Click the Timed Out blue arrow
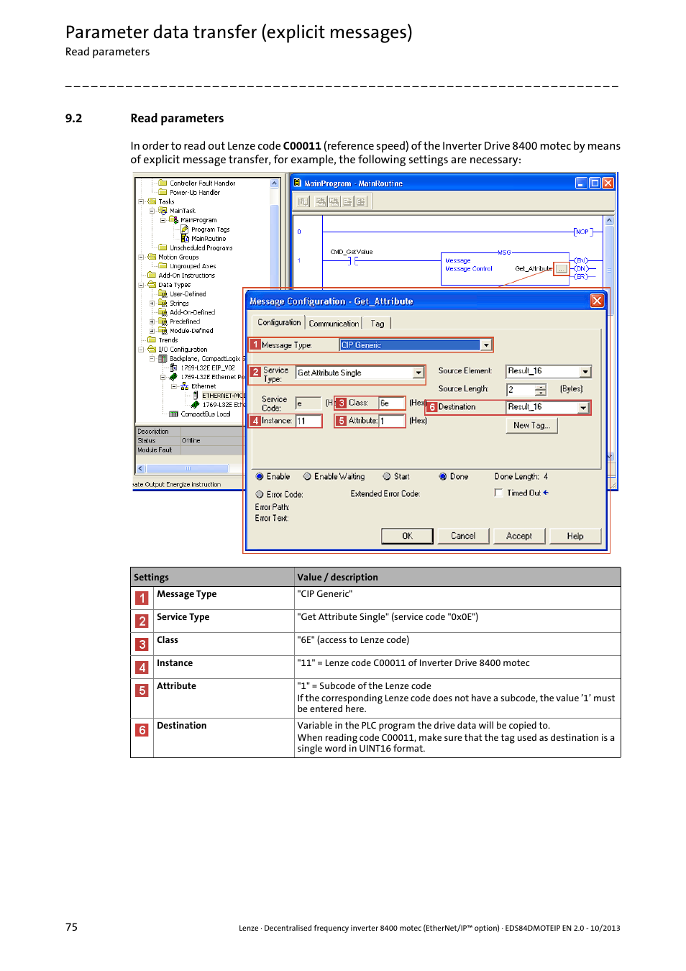 (546, 493)
